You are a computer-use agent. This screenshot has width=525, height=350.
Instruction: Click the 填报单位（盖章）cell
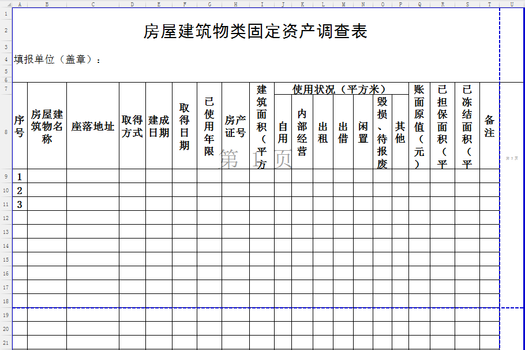click(x=58, y=59)
